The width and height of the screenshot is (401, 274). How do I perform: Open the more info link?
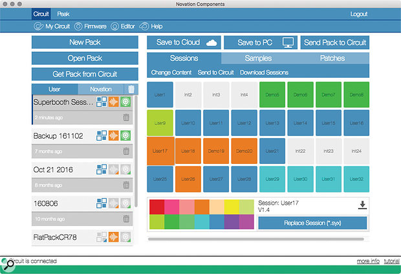(368, 261)
